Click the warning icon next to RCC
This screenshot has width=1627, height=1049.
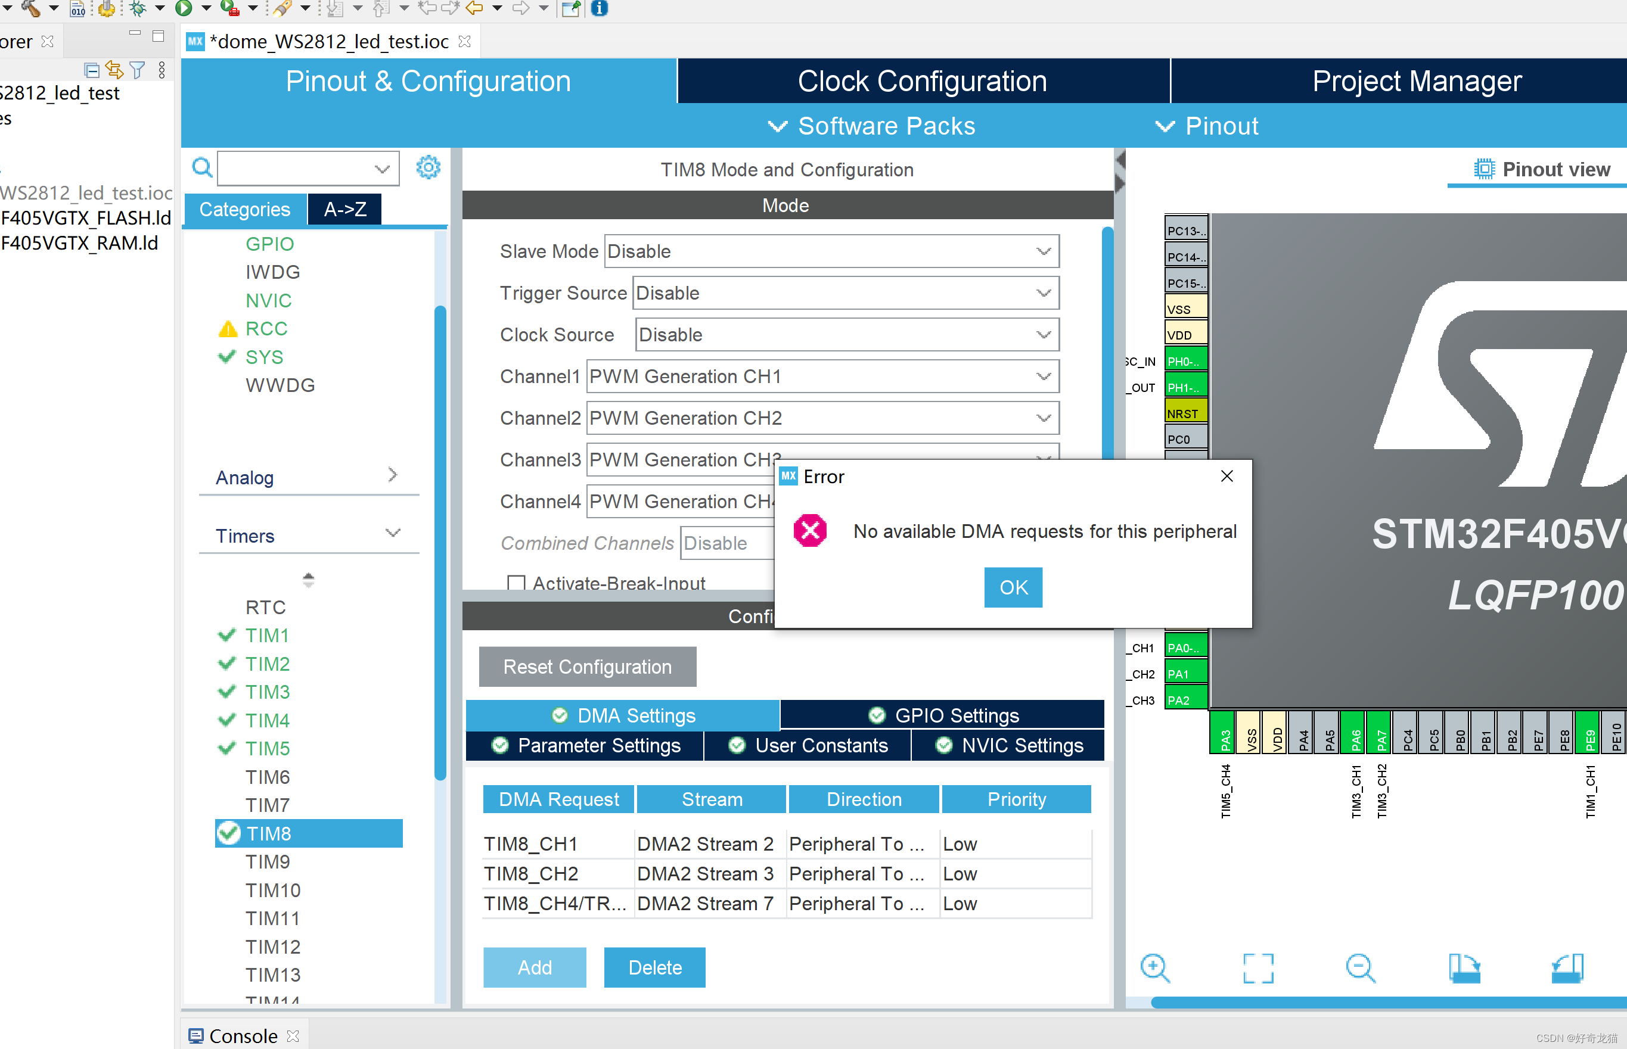(x=228, y=329)
